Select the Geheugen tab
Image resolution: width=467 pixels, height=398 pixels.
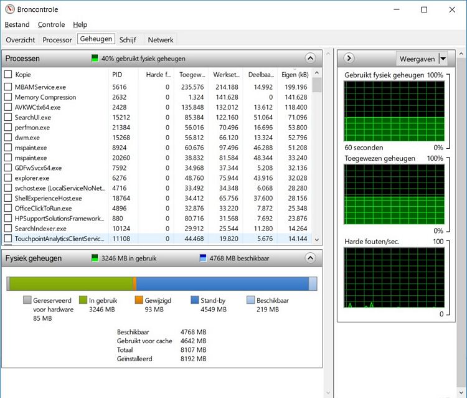coord(96,39)
